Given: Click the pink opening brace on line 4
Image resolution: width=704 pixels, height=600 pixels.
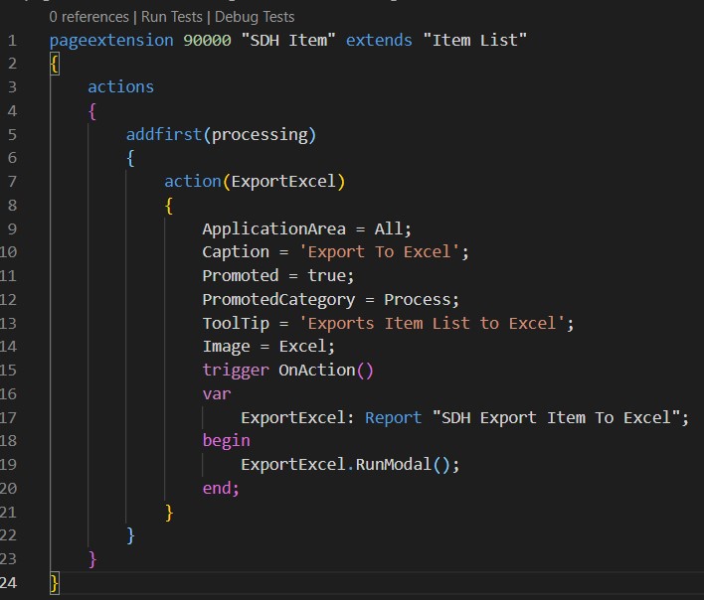Looking at the screenshot, I should pyautogui.click(x=92, y=111).
